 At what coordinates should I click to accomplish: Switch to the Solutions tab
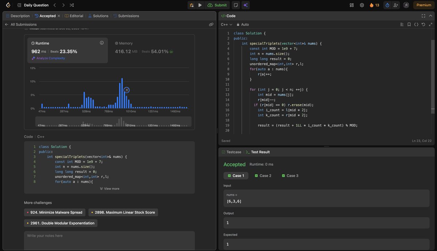(x=98, y=16)
